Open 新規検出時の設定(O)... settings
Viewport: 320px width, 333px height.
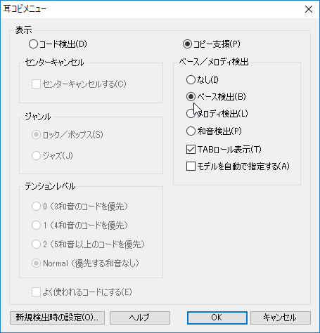pyautogui.click(x=57, y=318)
